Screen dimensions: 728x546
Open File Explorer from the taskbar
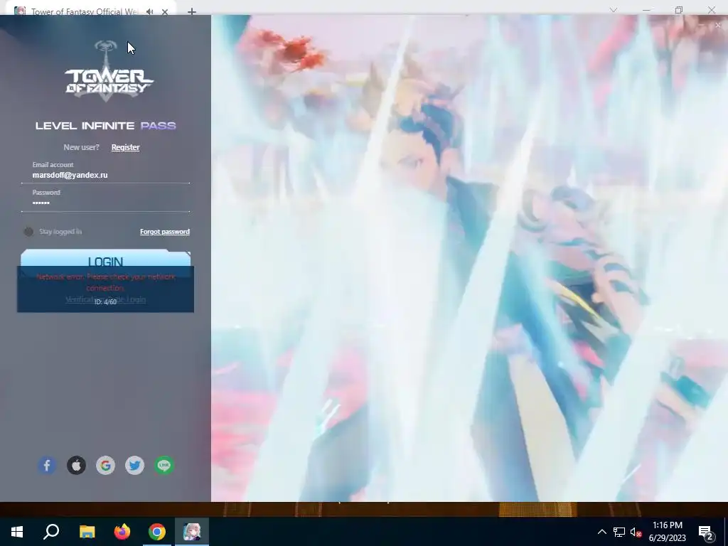pyautogui.click(x=87, y=532)
